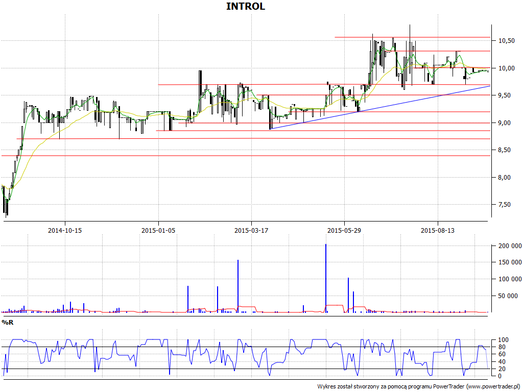Select the 40 level on %R axis

pos(502,362)
